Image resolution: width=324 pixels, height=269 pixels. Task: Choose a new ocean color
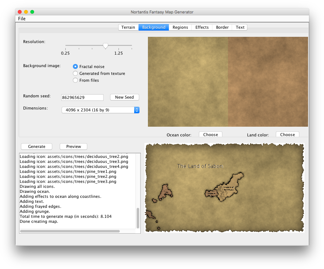[210, 134]
